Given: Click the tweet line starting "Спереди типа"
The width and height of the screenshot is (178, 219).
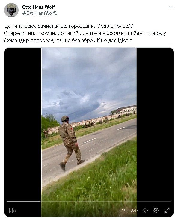Looking at the screenshot, I should [x=85, y=33].
